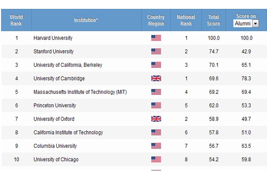Image resolution: width=267 pixels, height=178 pixels.
Task: Click the US flag beside Stanford University
Action: coord(156,52)
